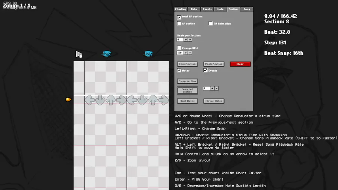Select the second up arrow receptor

[153, 100]
